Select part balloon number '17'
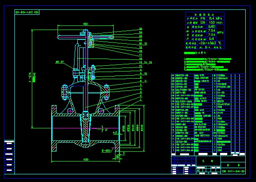Image resolution: width=256 pixels, height=182 pixels. pyautogui.click(x=141, y=55)
